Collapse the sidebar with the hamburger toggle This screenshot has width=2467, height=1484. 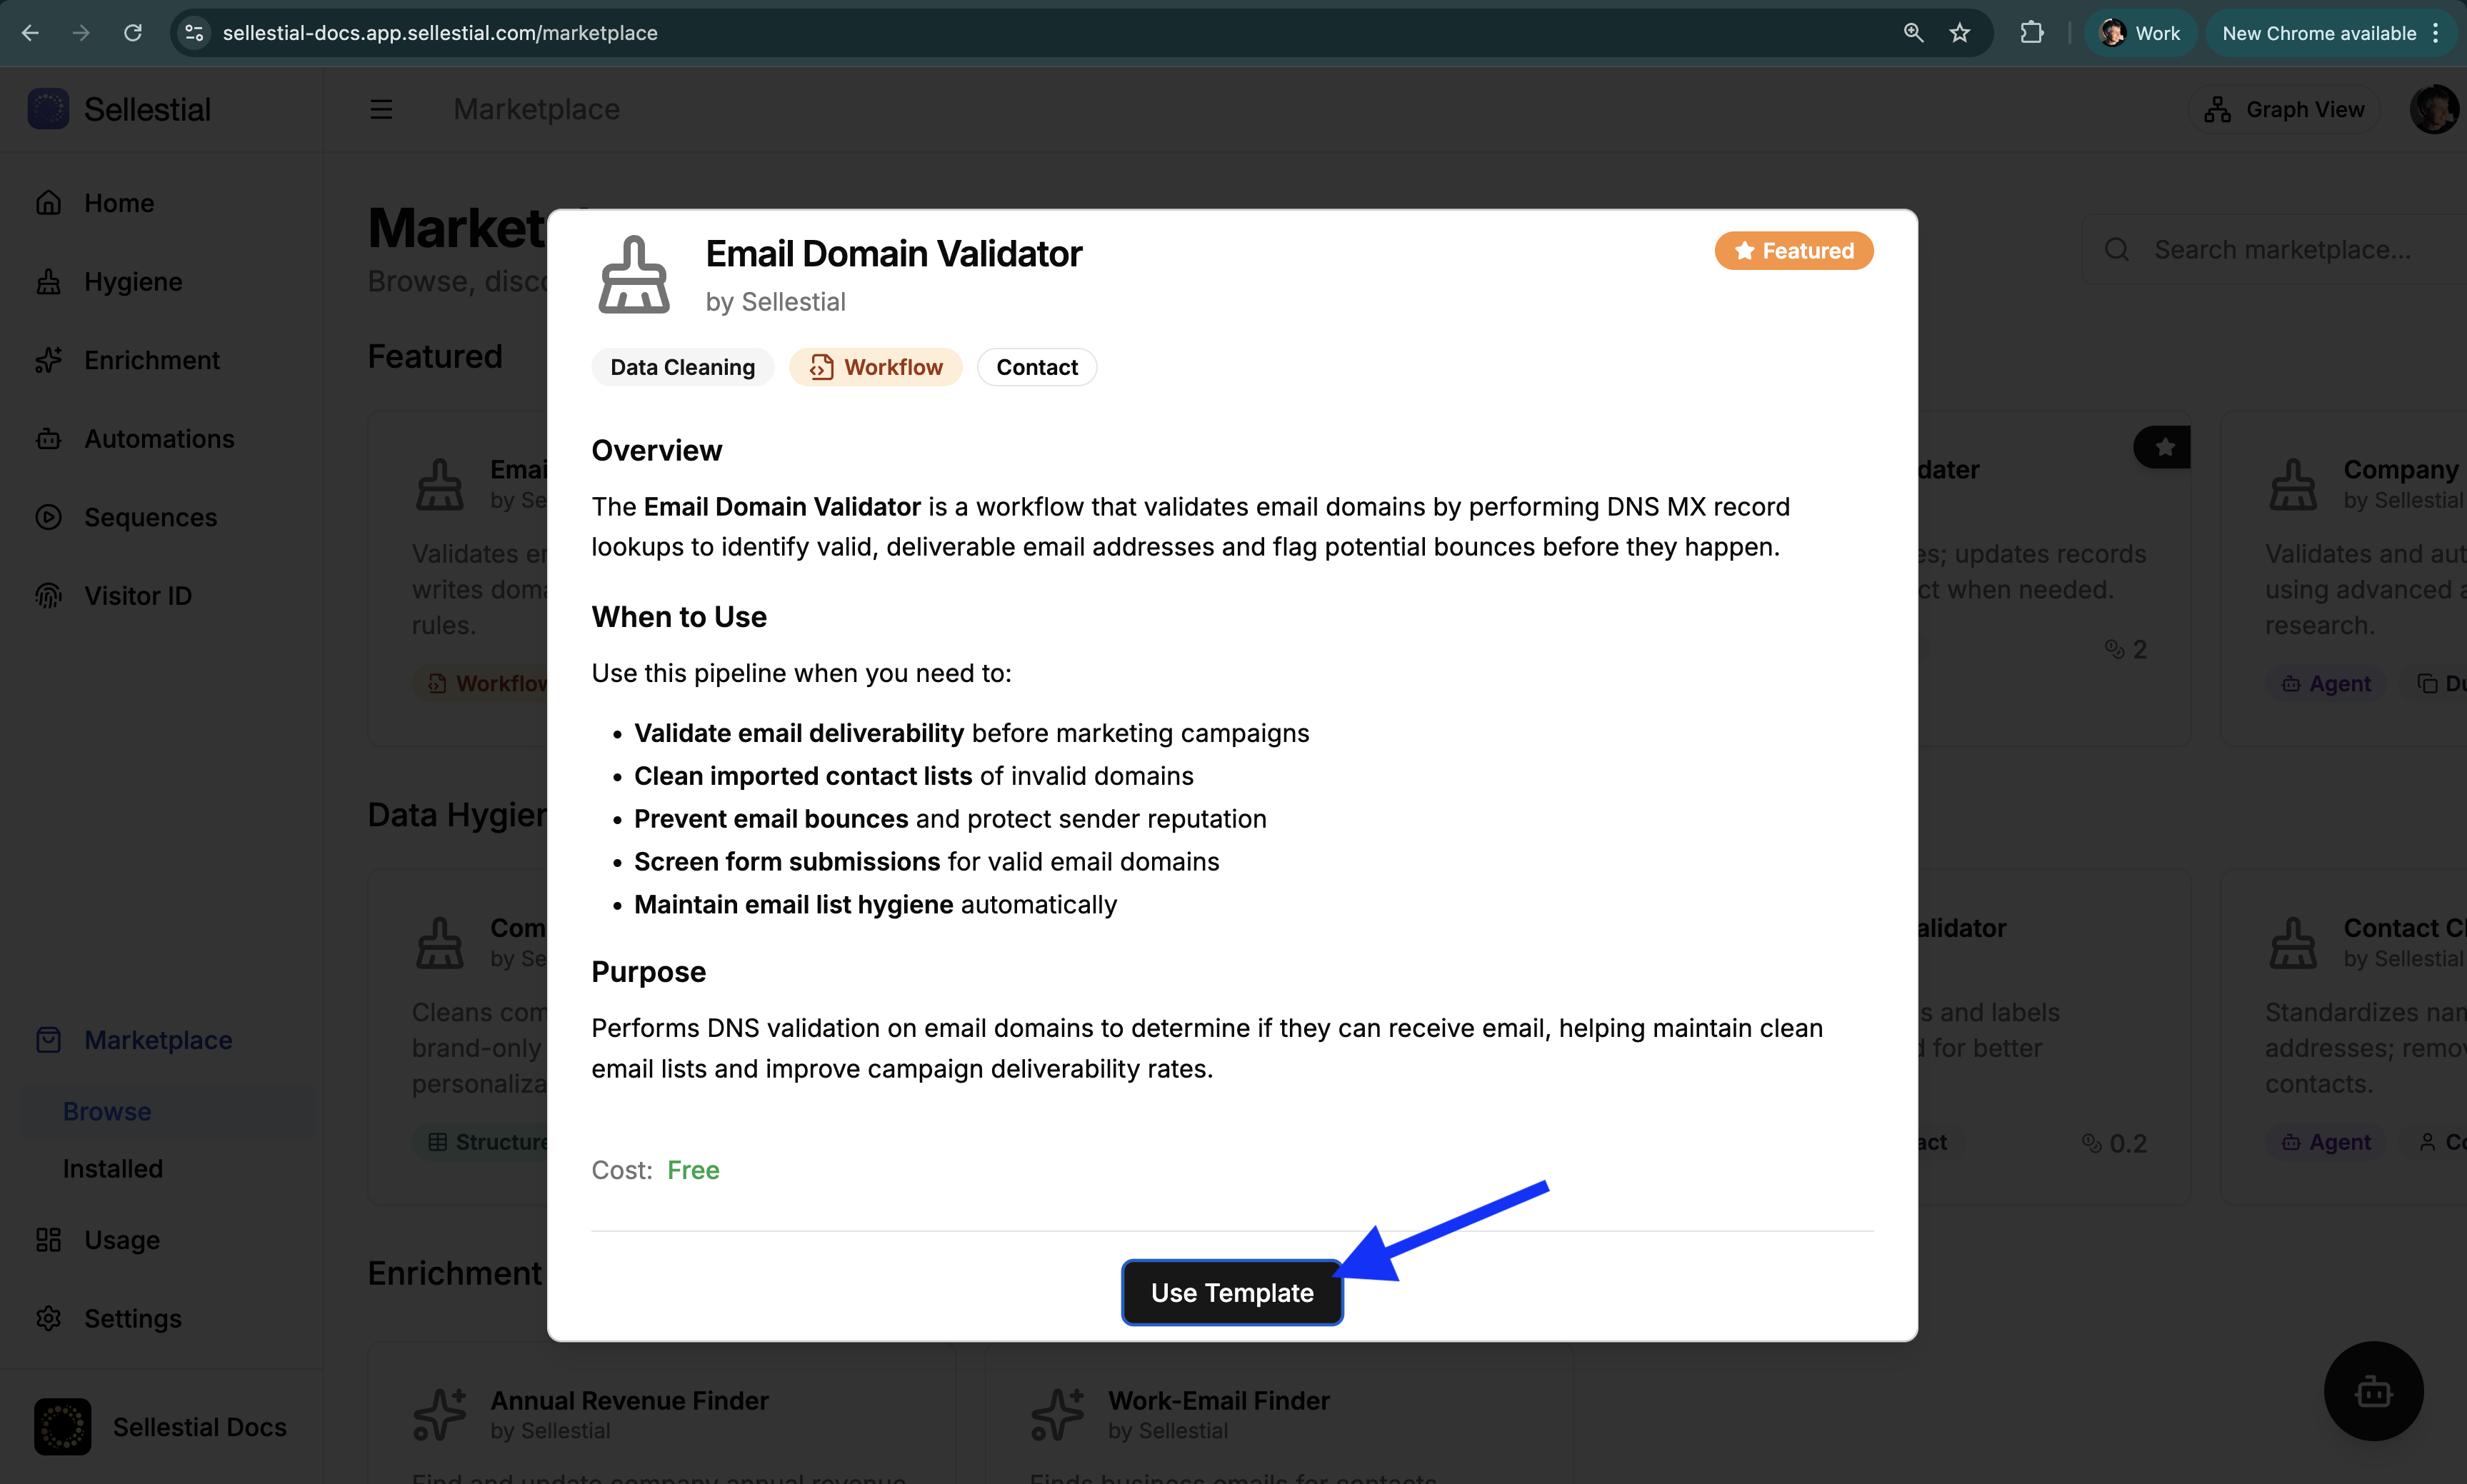(x=381, y=109)
